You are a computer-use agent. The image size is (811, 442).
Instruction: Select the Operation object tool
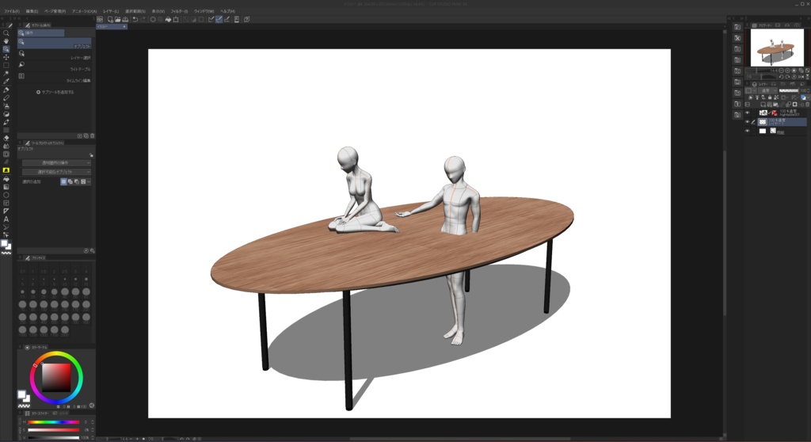click(x=6, y=49)
